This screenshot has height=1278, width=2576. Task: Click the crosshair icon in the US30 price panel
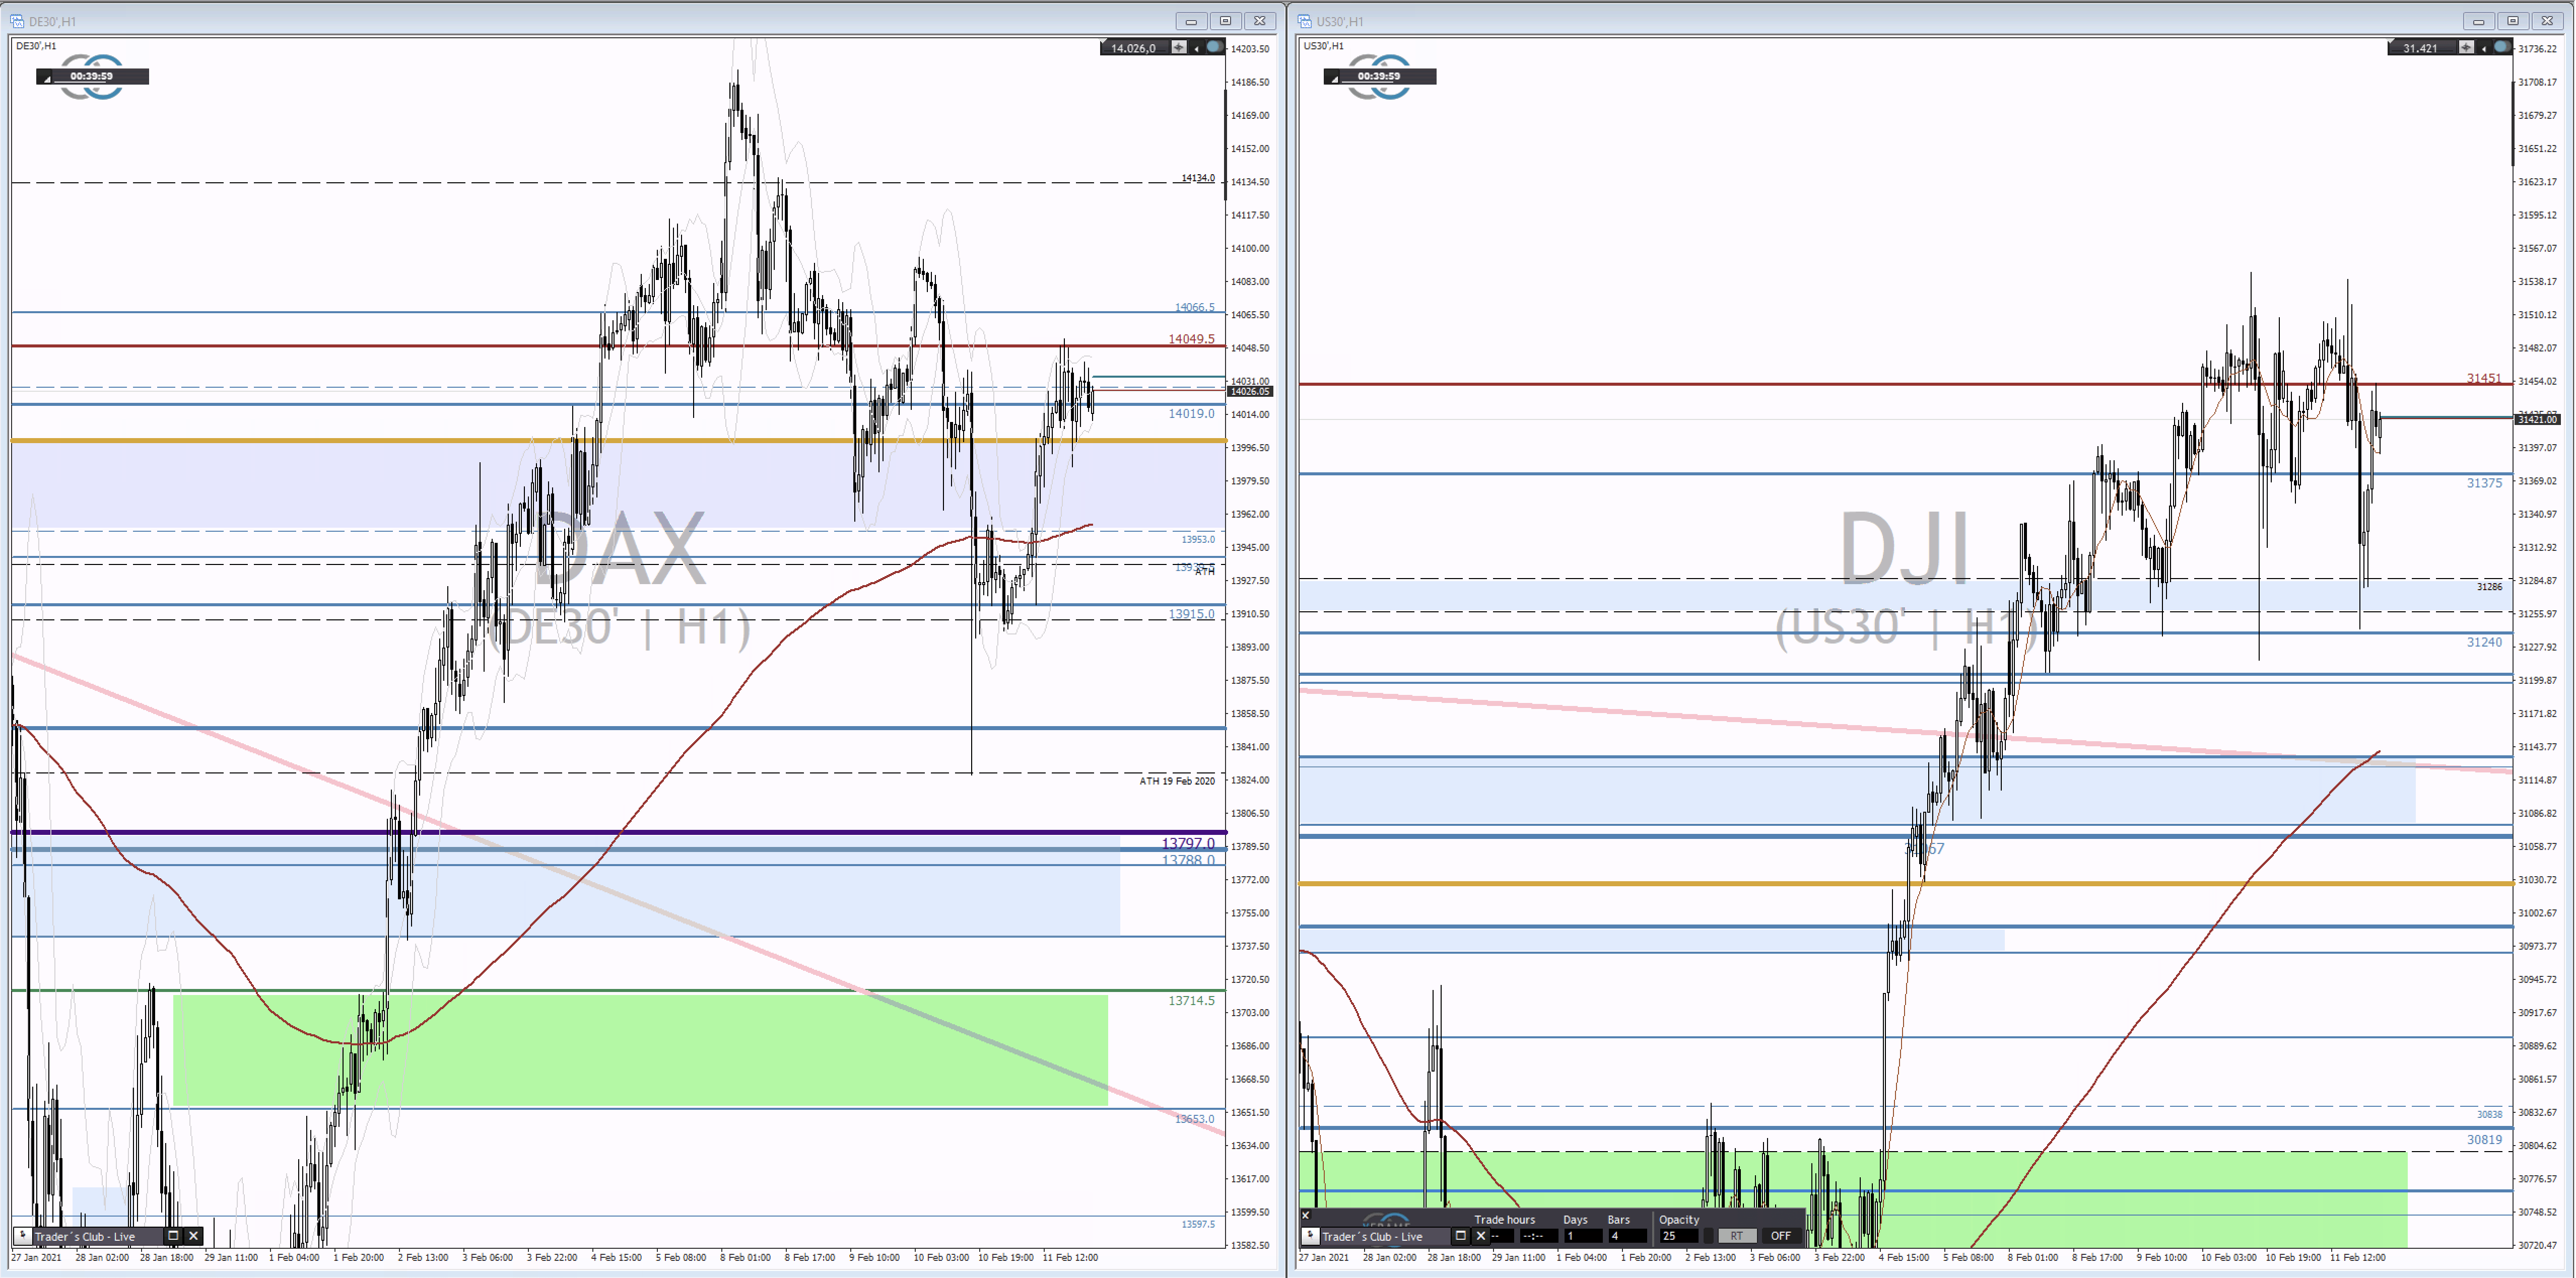point(2466,47)
